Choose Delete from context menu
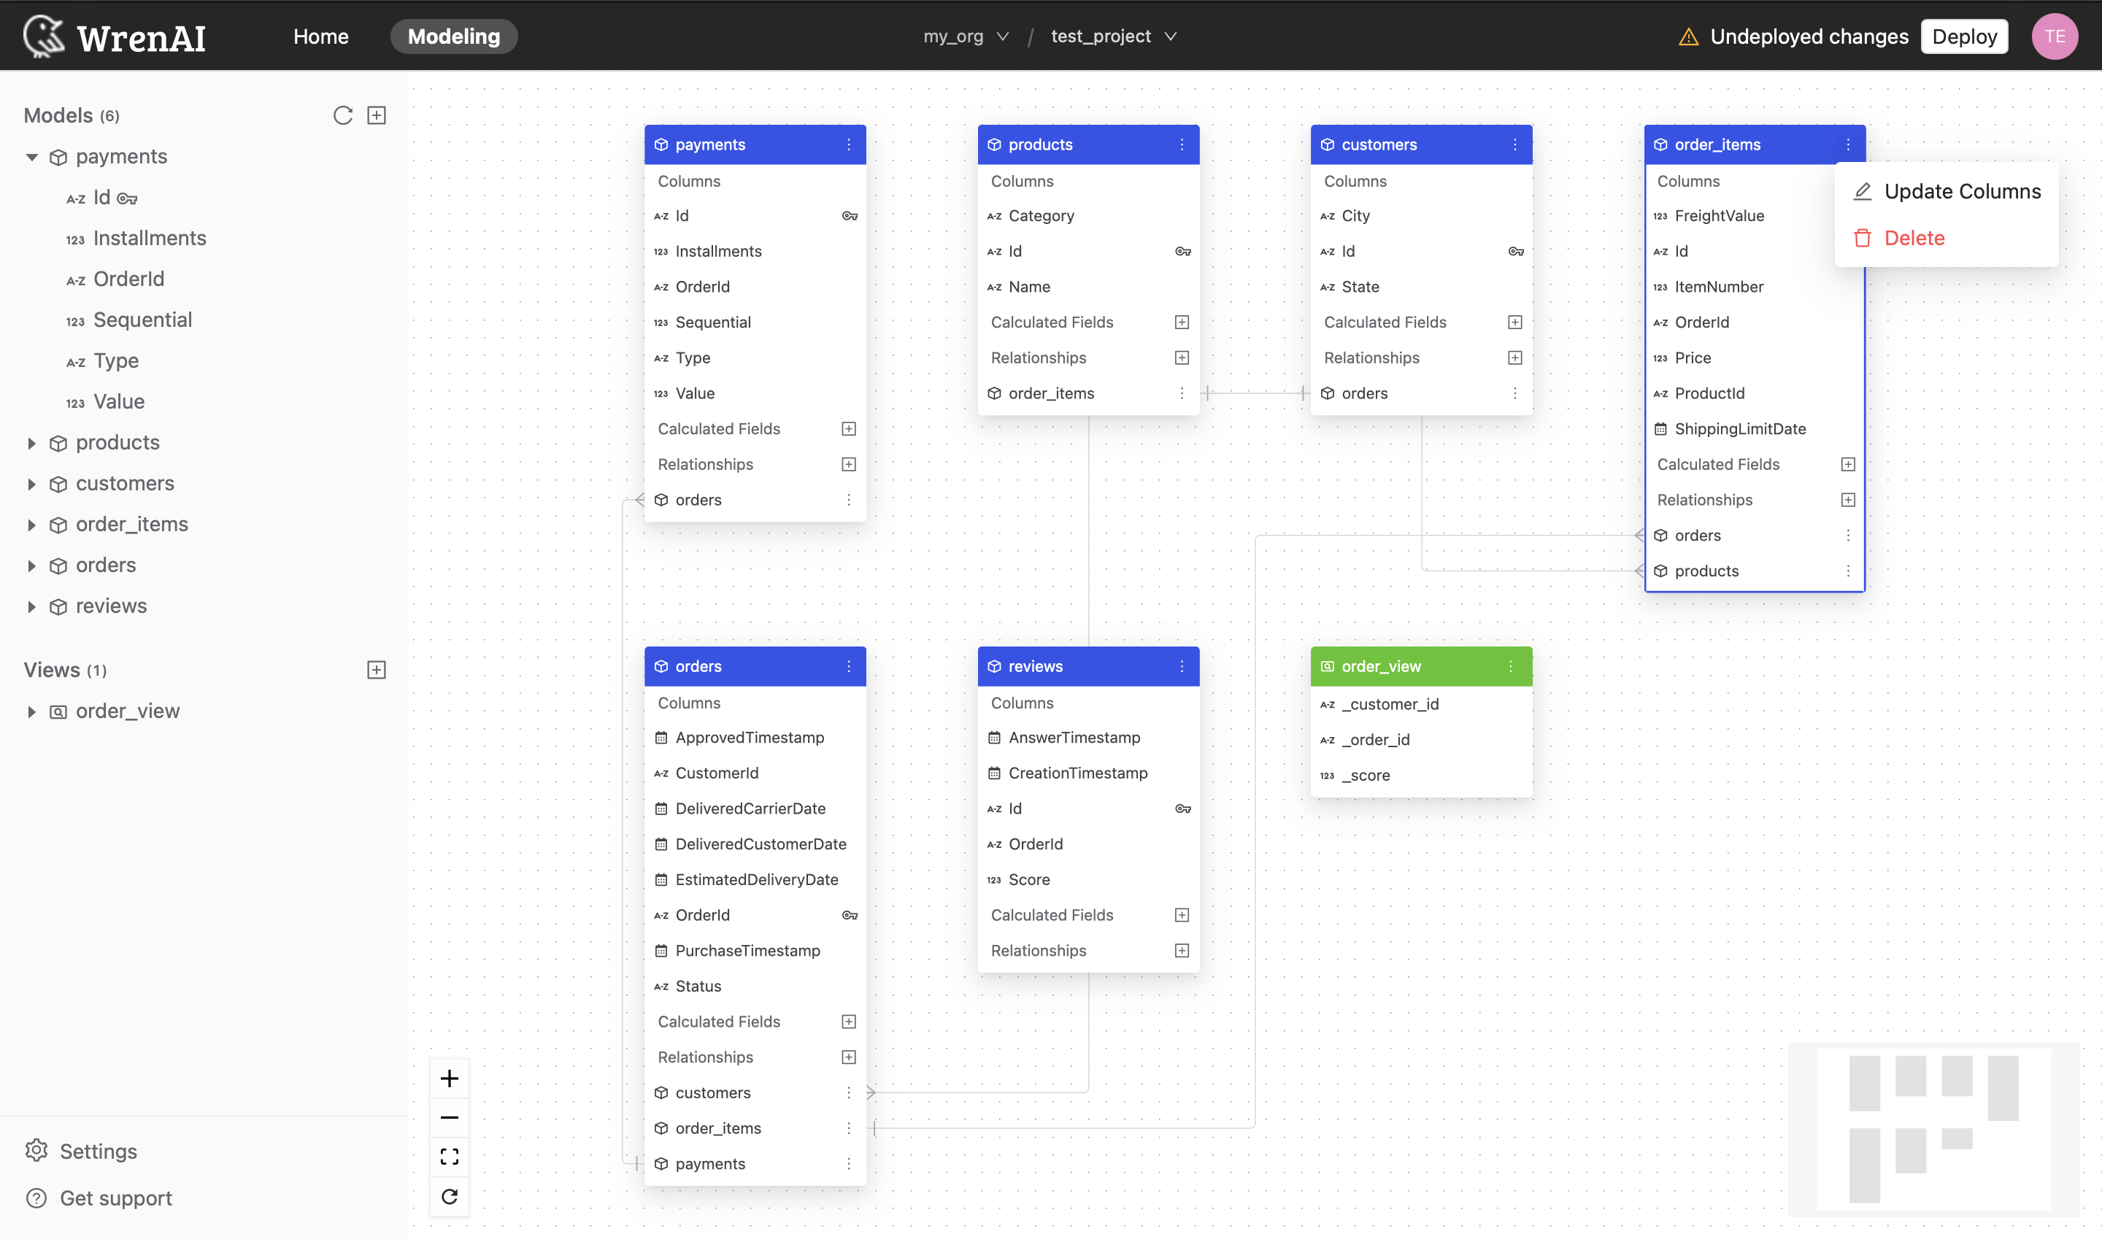Image resolution: width=2102 pixels, height=1239 pixels. pyautogui.click(x=1947, y=238)
